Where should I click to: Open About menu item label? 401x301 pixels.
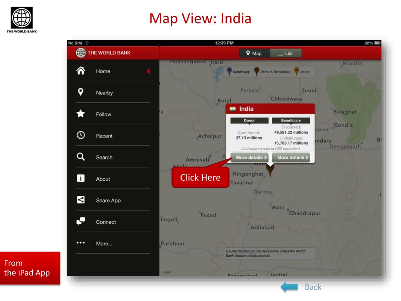103,179
